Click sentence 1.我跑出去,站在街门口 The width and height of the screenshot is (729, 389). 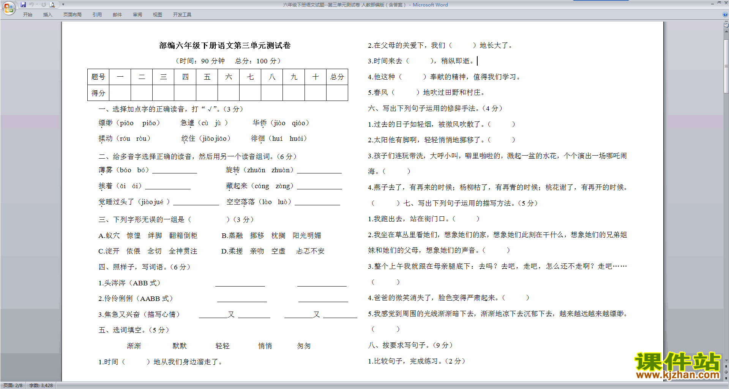click(424, 219)
